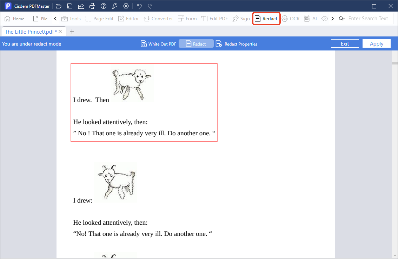Undo the last action

point(139,6)
